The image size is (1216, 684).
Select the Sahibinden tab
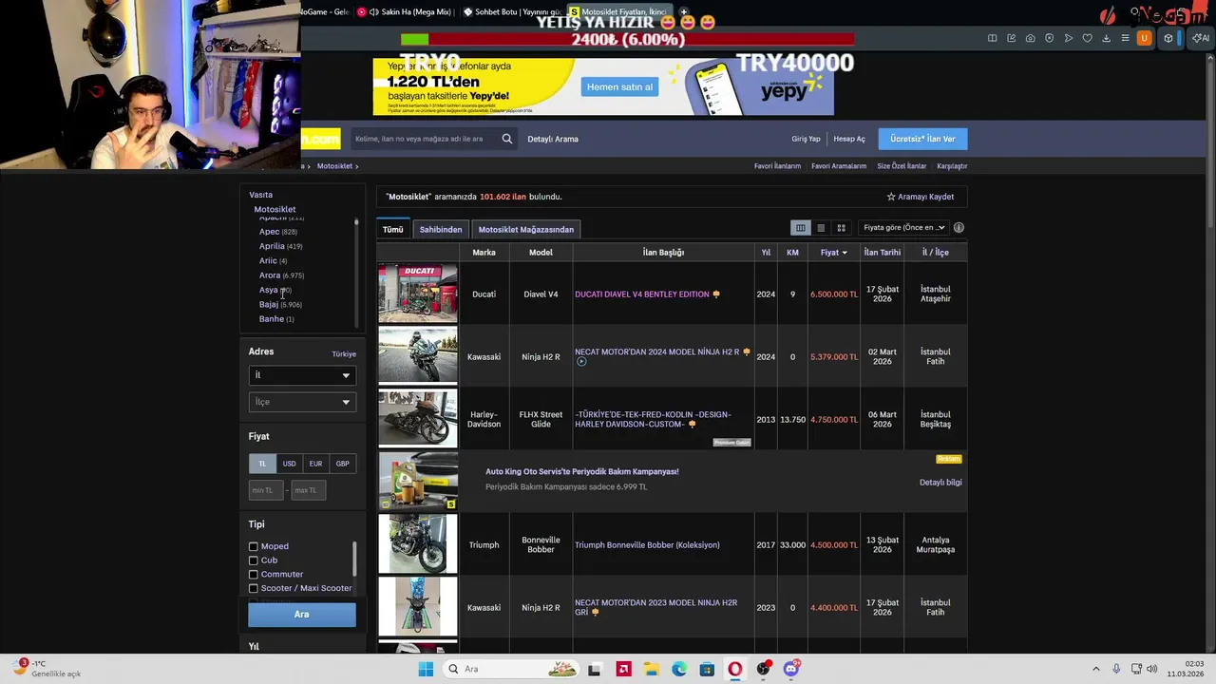[x=441, y=229]
